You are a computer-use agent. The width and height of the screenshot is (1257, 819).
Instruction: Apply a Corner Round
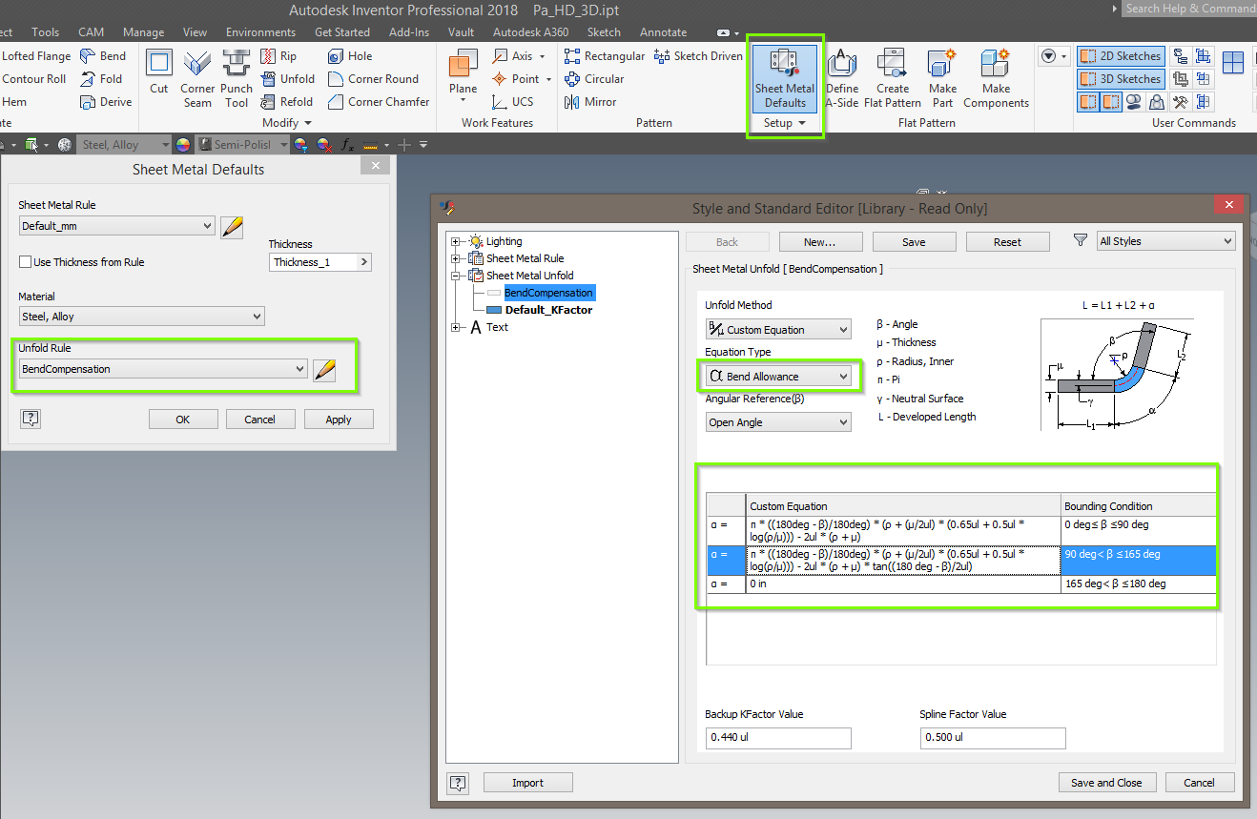(x=373, y=79)
